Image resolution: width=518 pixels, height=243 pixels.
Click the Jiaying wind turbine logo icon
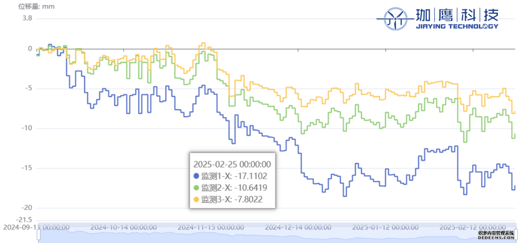(395, 18)
